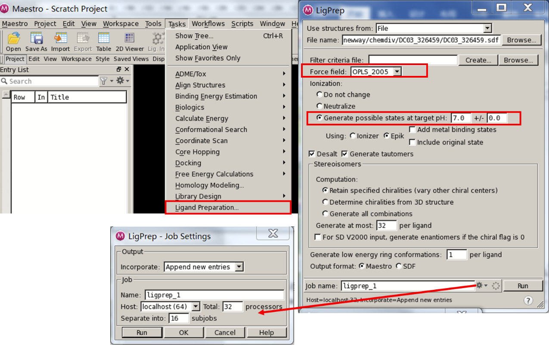This screenshot has width=549, height=345.
Task: Click the Export toolbar icon
Action: coord(83,38)
